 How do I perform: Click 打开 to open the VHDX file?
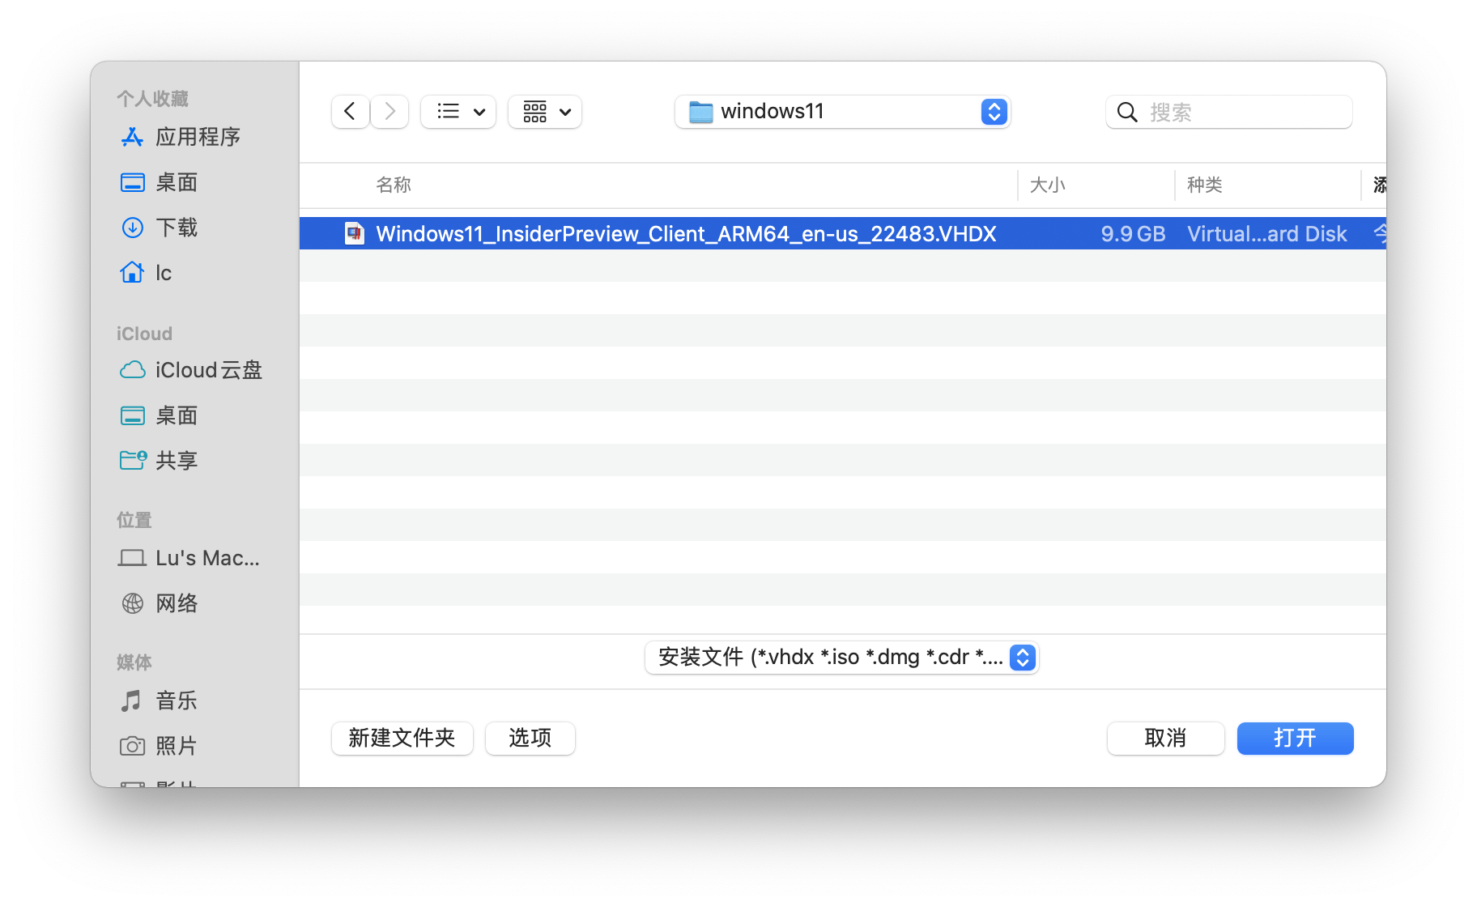1294,738
